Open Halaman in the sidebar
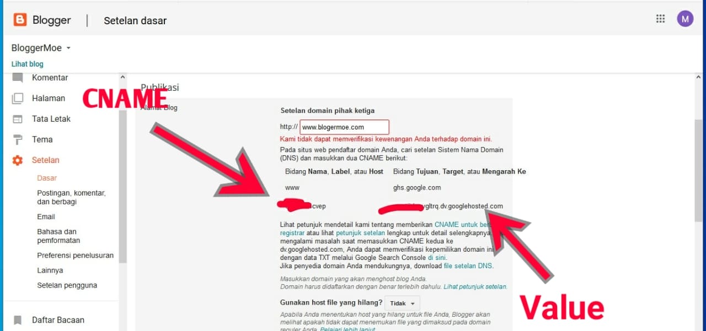The height and width of the screenshot is (331, 706). coord(49,98)
